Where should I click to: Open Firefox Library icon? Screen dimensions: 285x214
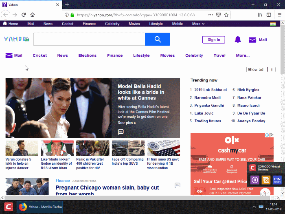click(260, 15)
